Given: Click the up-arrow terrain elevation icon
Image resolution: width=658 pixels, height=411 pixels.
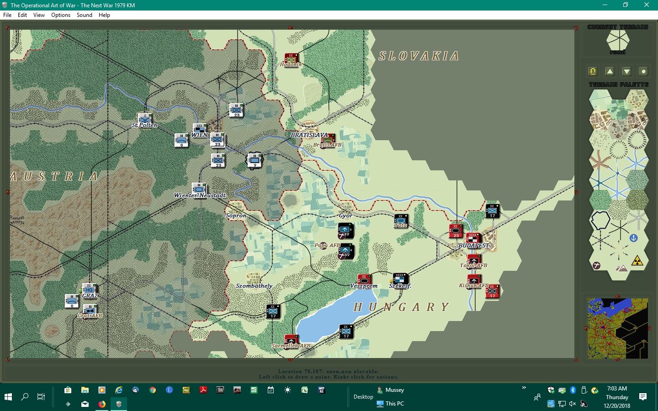Looking at the screenshot, I should pyautogui.click(x=610, y=71).
